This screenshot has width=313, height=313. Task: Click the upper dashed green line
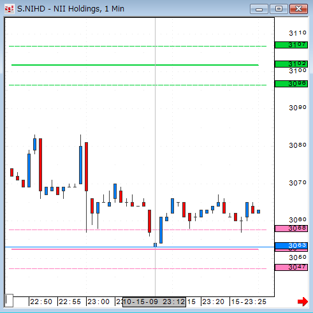click(x=138, y=46)
